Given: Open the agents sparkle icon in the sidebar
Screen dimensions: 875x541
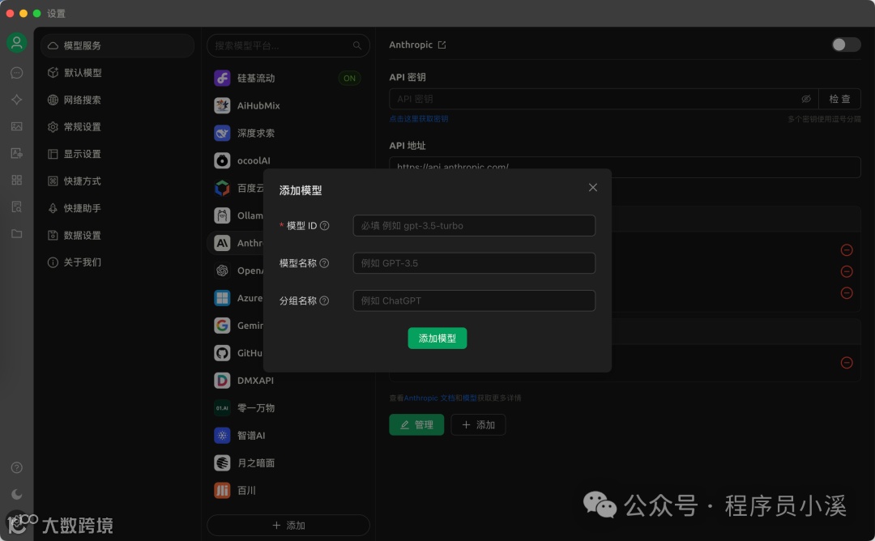Looking at the screenshot, I should click(x=17, y=100).
